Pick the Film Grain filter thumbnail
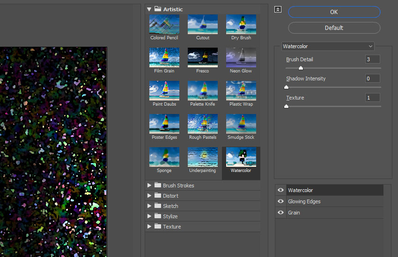 [x=164, y=57]
